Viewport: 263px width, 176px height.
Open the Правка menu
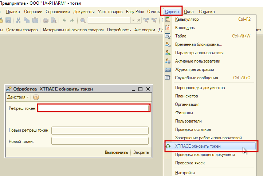tap(13, 12)
